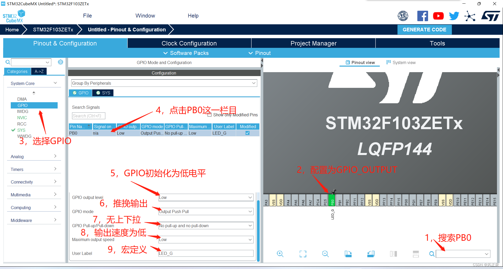Go to Home breadcrumb

click(12, 30)
